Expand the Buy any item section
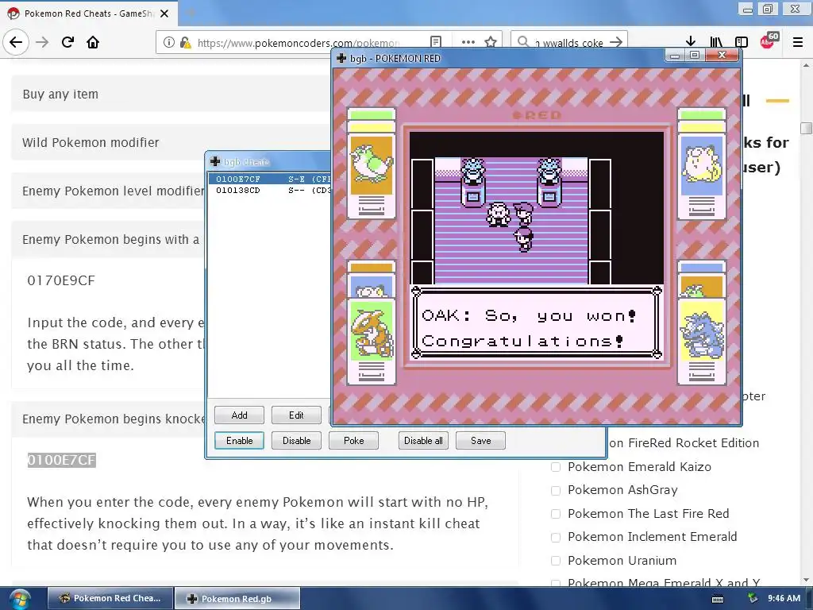Screen dimensions: 813x610 tap(170, 94)
